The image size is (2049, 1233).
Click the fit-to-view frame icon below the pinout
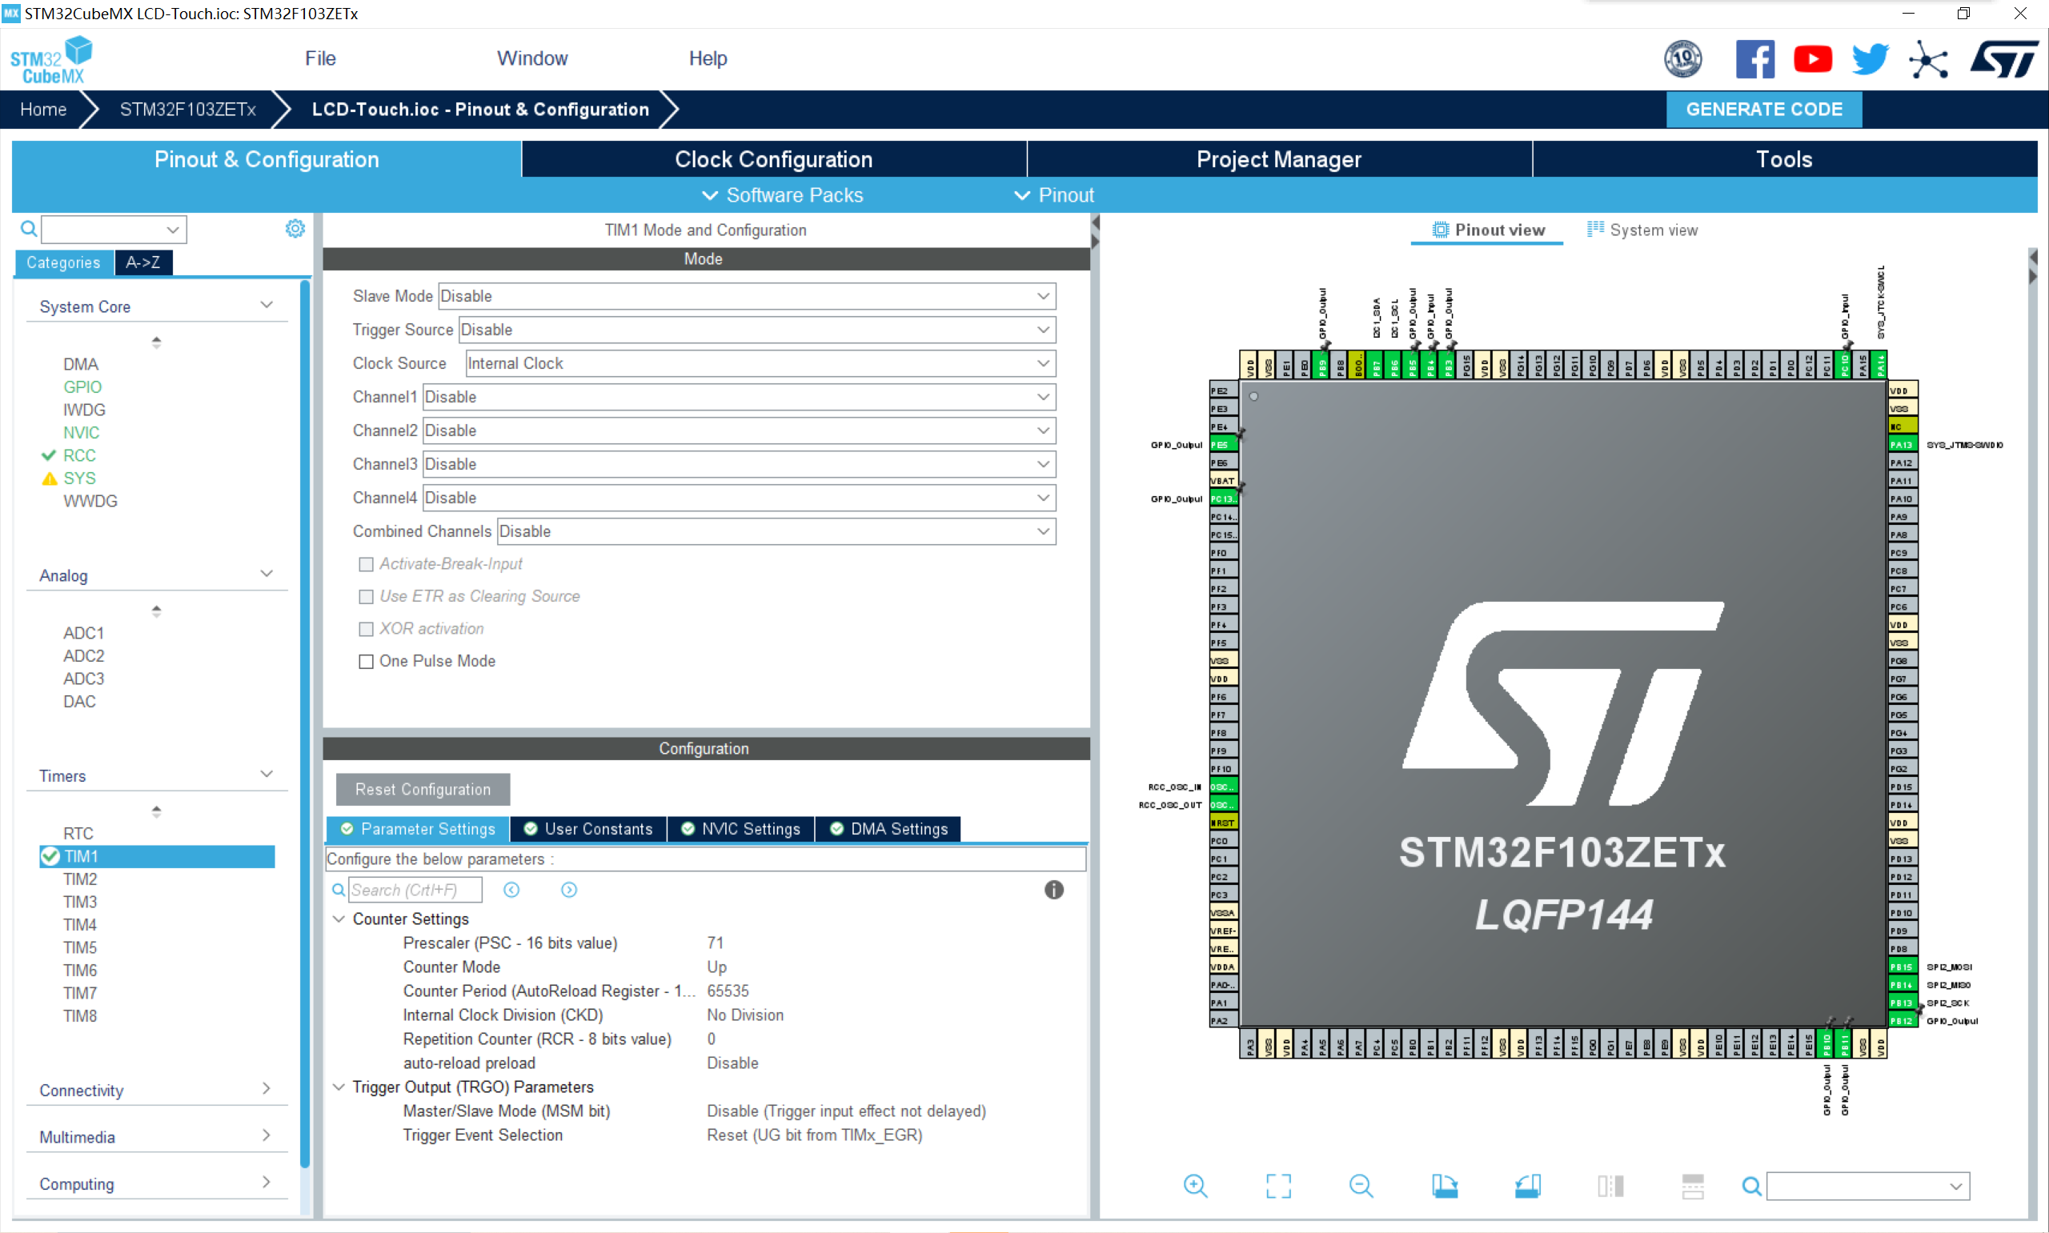click(1278, 1186)
